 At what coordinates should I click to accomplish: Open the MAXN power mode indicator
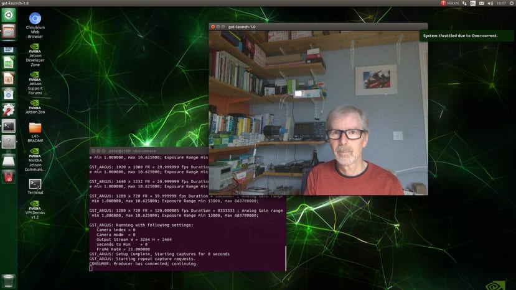tap(449, 3)
